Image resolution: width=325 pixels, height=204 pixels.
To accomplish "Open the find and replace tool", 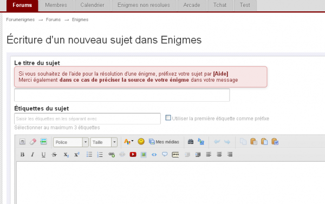I will click(201, 142).
